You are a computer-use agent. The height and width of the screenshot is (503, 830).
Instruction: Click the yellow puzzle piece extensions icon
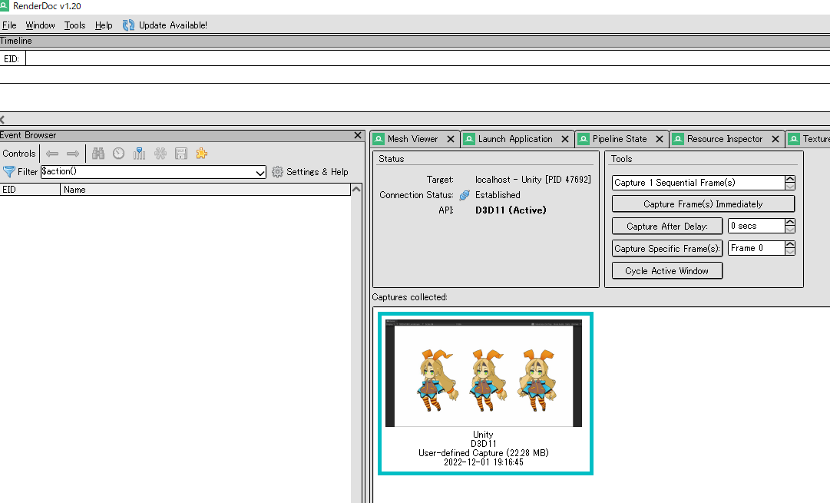click(x=201, y=154)
